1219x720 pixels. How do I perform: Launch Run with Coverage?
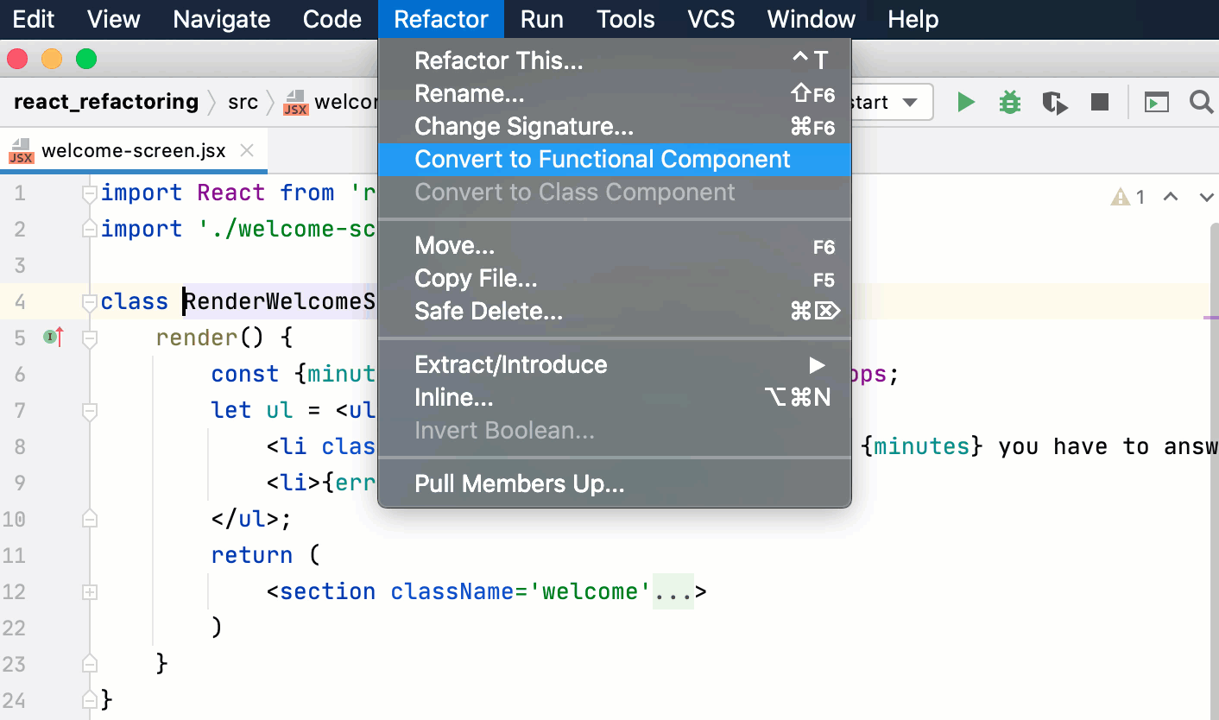pyautogui.click(x=1054, y=101)
